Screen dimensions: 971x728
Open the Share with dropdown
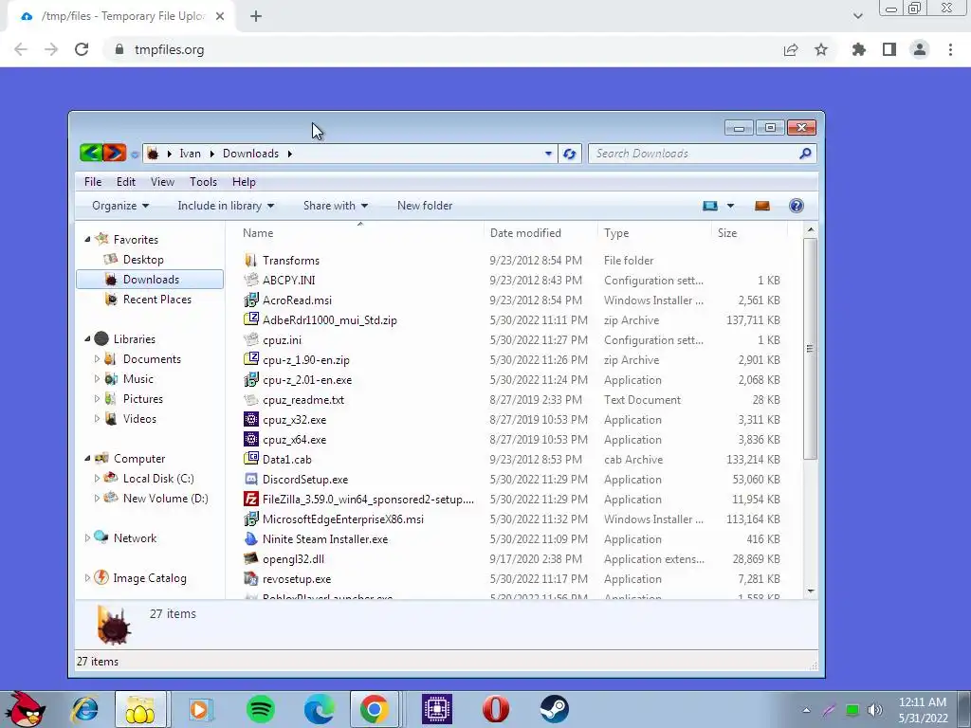335,206
